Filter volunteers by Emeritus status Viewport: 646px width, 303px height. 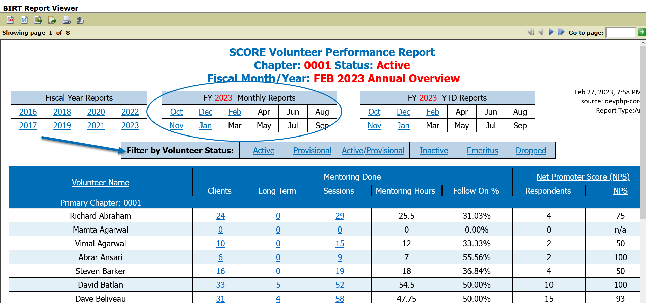click(483, 151)
